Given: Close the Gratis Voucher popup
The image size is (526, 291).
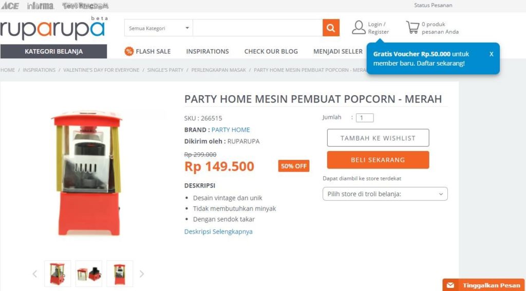Looking at the screenshot, I should click(491, 54).
